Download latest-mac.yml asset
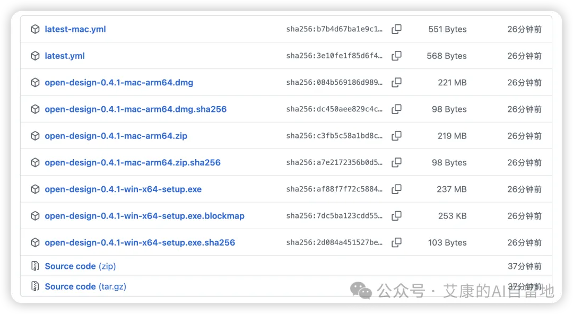Viewport: 573px width, 314px height. 75,29
